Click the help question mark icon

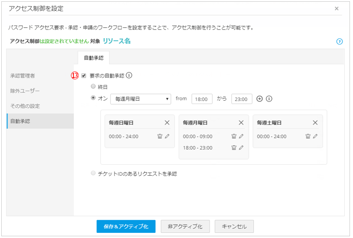pos(340,42)
